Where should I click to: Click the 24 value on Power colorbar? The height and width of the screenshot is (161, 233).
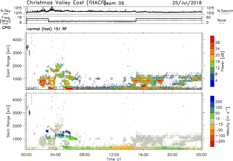click(x=217, y=49)
